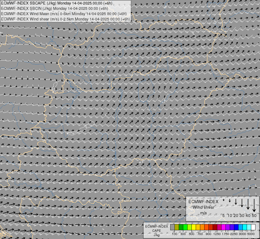Click the 500 value on CAPE scale
This screenshot has width=260, height=239.
tap(191, 234)
